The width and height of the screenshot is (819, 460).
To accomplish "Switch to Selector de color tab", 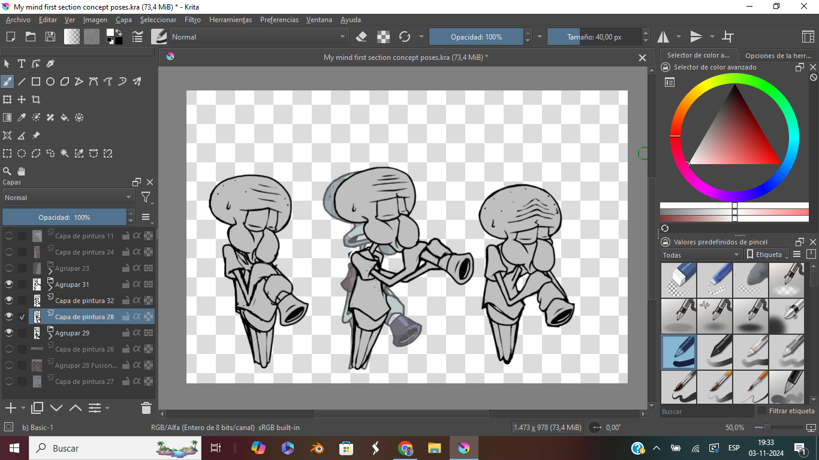I will pos(698,55).
